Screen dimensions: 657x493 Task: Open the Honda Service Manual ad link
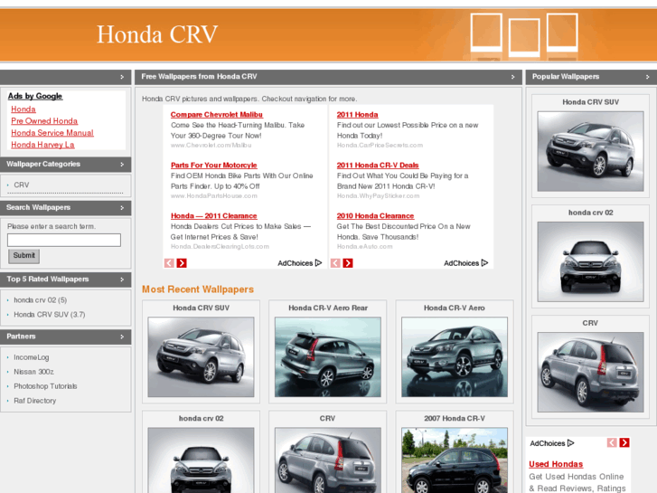(52, 133)
